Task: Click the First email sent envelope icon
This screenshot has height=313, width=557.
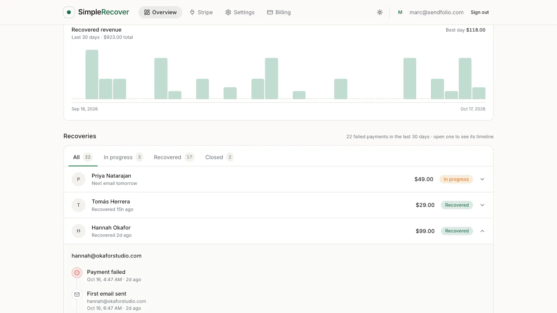Action: pyautogui.click(x=77, y=294)
